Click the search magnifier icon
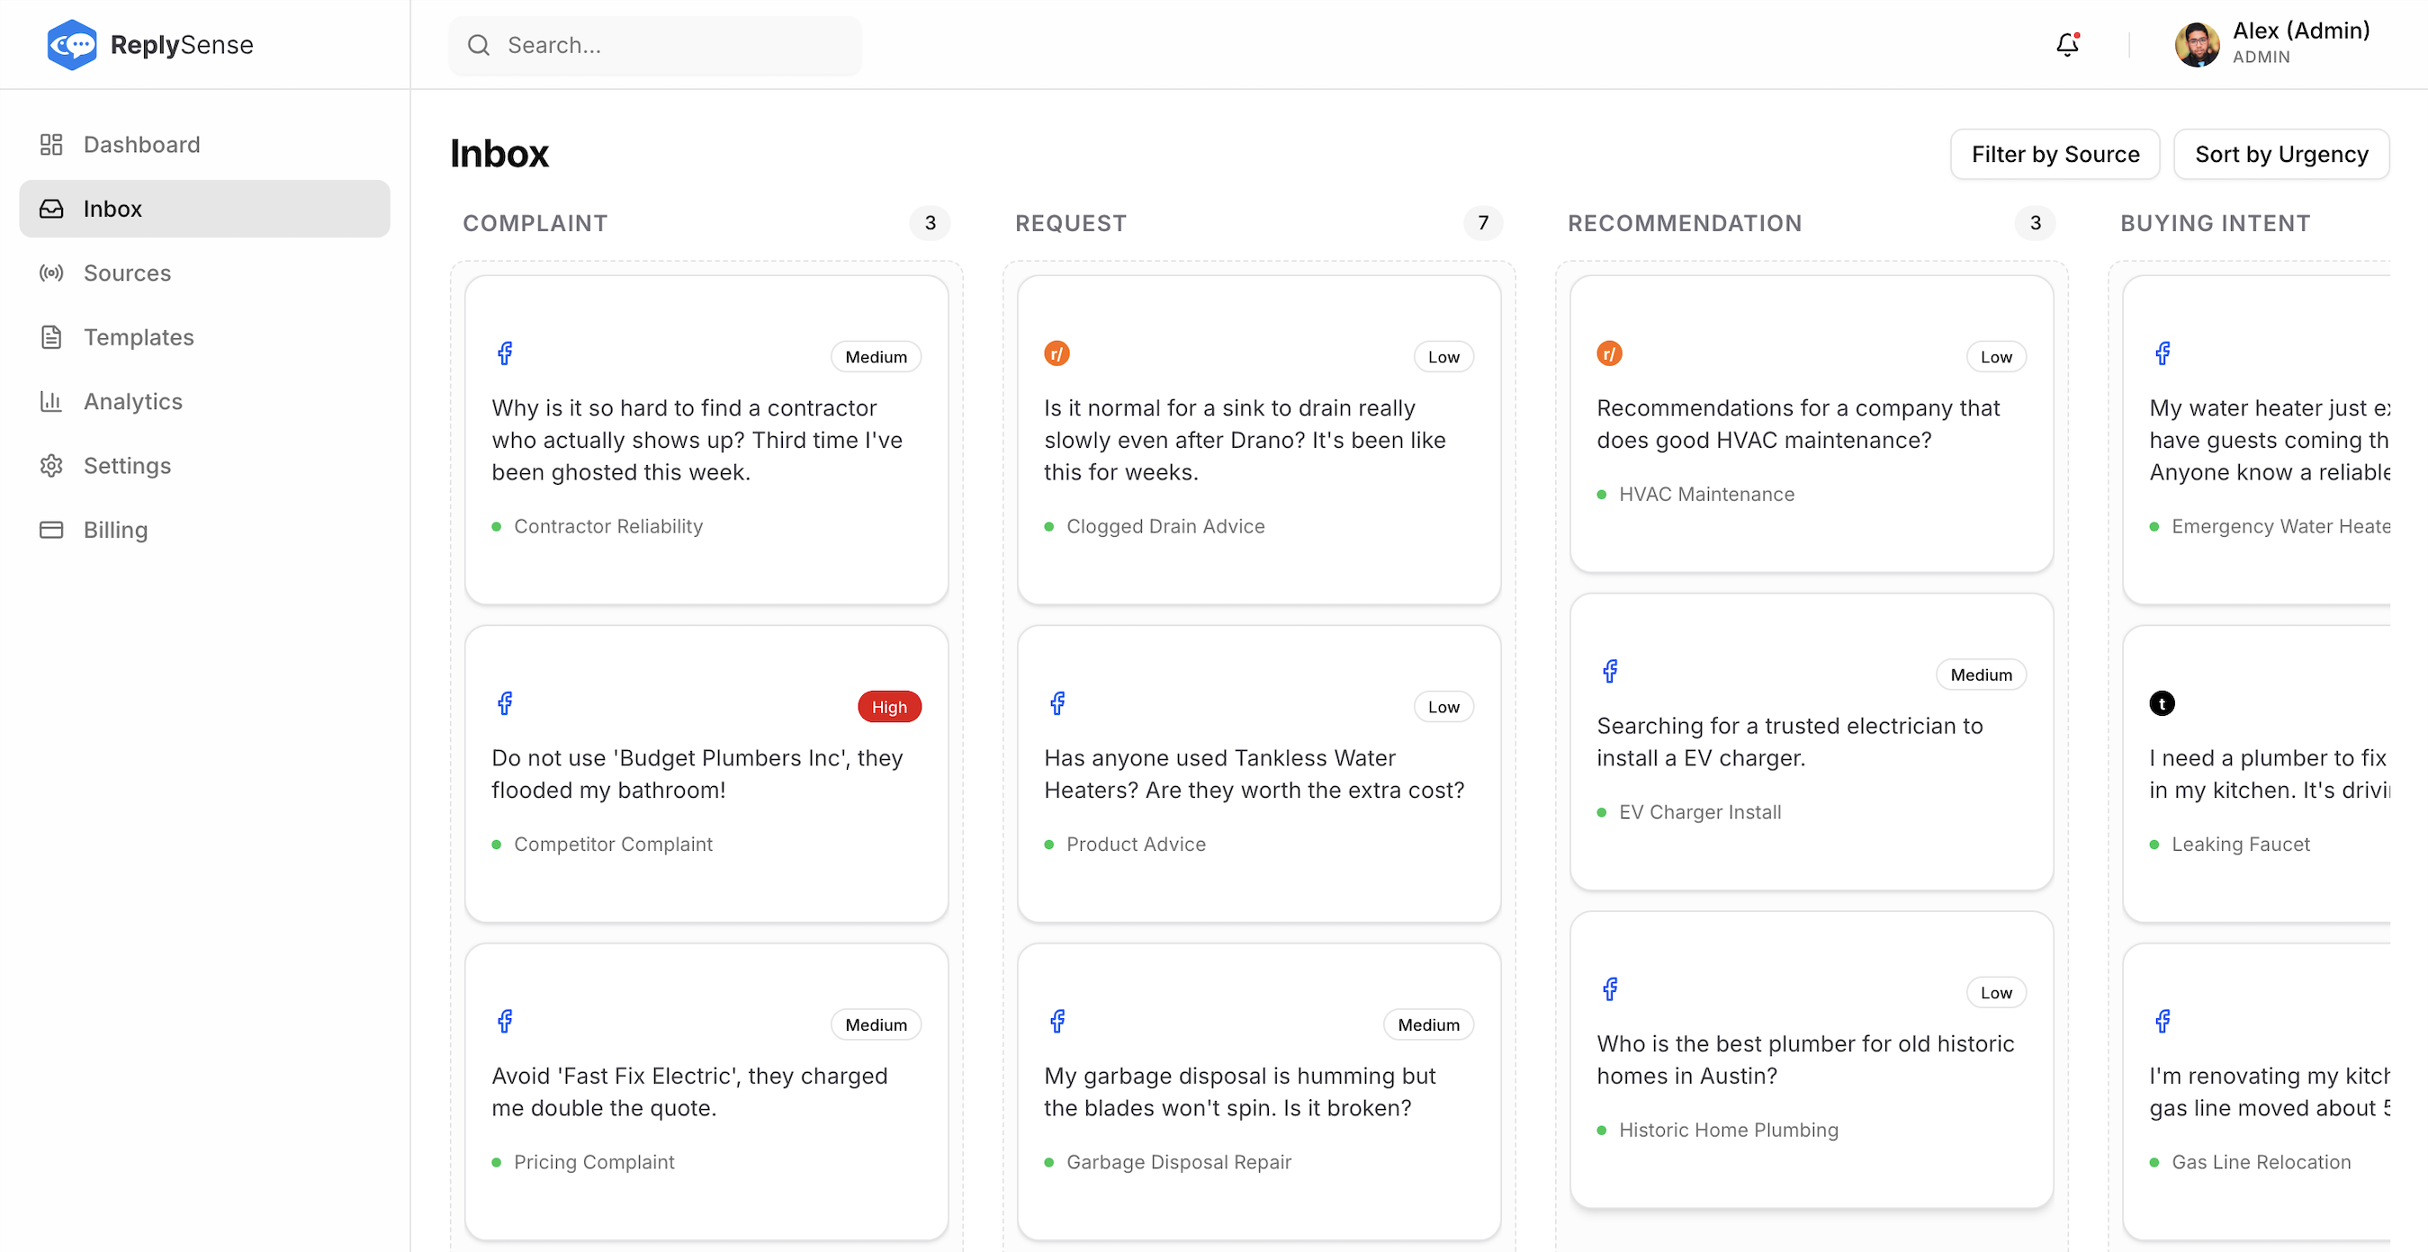This screenshot has width=2428, height=1252. point(479,44)
